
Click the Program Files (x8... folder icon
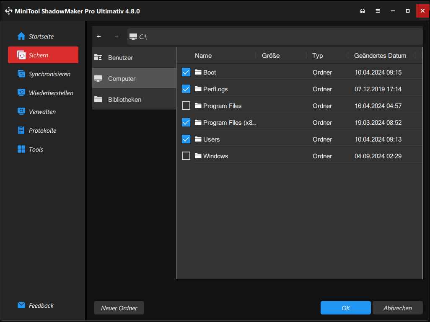(x=198, y=122)
